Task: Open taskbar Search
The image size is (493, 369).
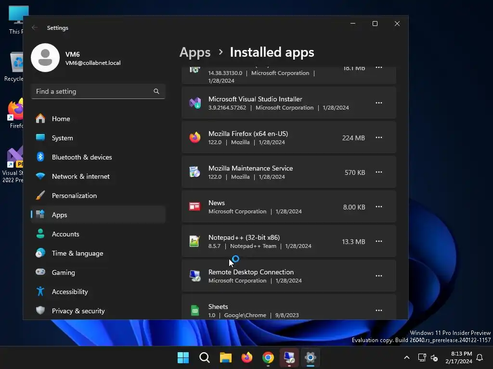Action: pos(204,357)
